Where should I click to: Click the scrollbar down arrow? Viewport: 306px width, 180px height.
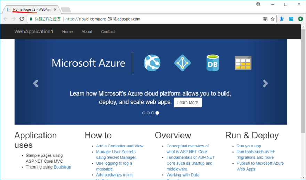[303, 177]
